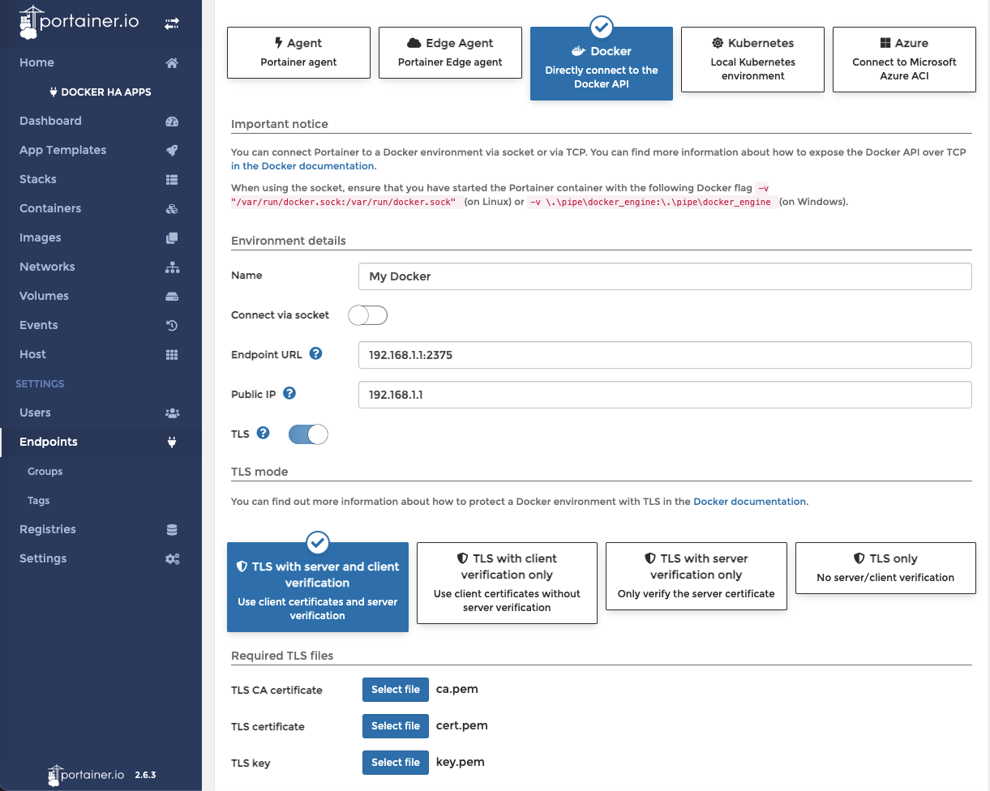Click the TLS help question icon

coord(263,433)
